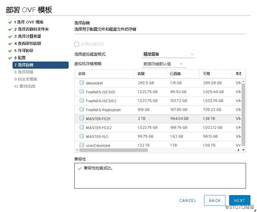This screenshot has width=257, height=212.
Task: Click step 9 自定义模板
Action: (26, 79)
